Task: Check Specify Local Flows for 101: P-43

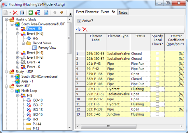Action: [158, 63]
